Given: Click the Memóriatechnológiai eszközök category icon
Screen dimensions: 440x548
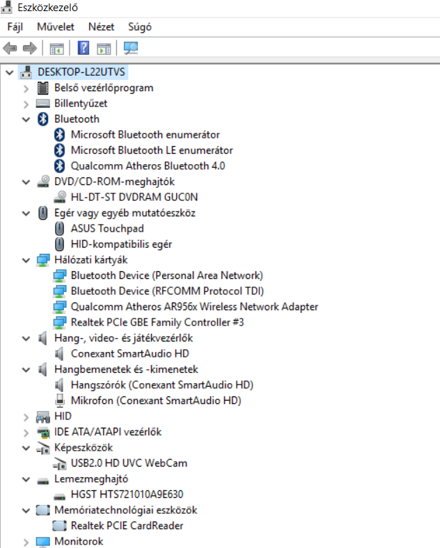Looking at the screenshot, I should (42, 510).
